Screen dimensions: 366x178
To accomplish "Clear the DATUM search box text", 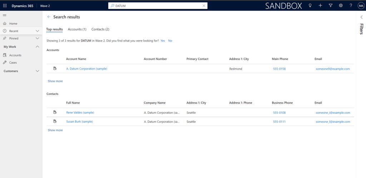I will [x=204, y=6].
